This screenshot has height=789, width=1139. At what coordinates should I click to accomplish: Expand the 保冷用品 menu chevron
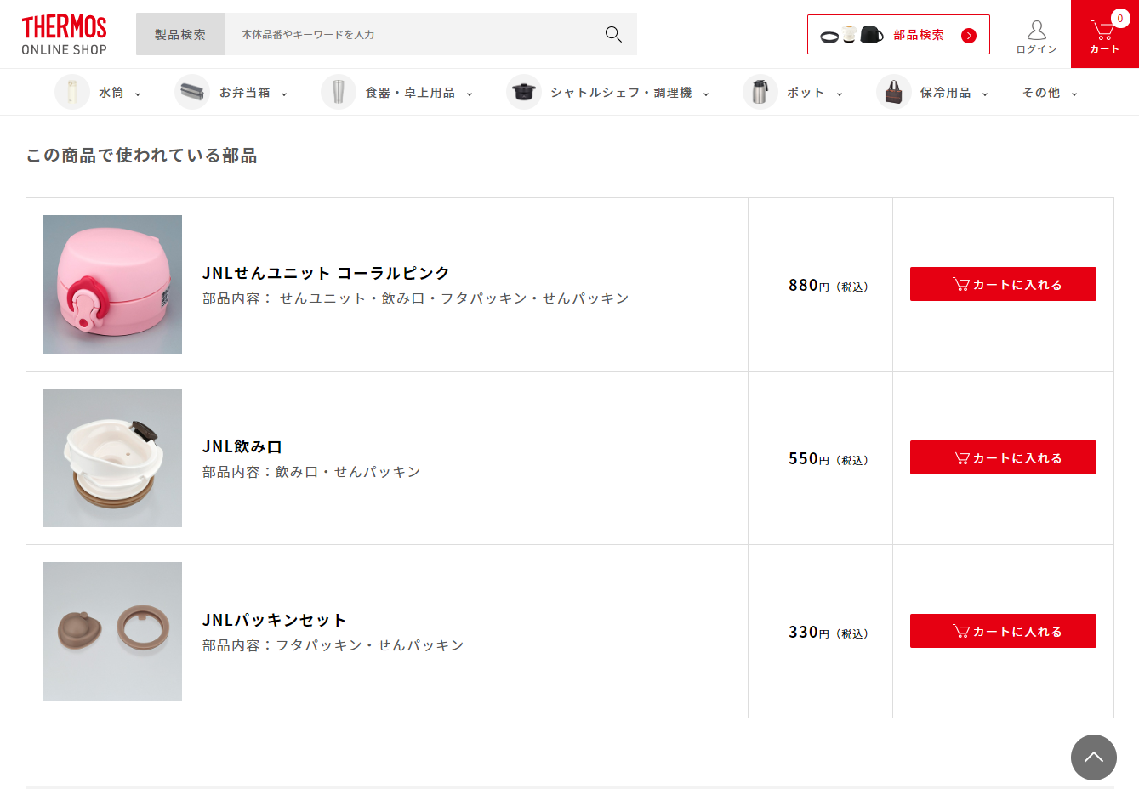point(985,94)
